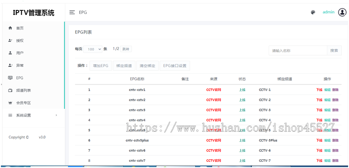The height and width of the screenshot is (168, 349).
Task: Click the home icon next to 首页
Action: (10, 28)
